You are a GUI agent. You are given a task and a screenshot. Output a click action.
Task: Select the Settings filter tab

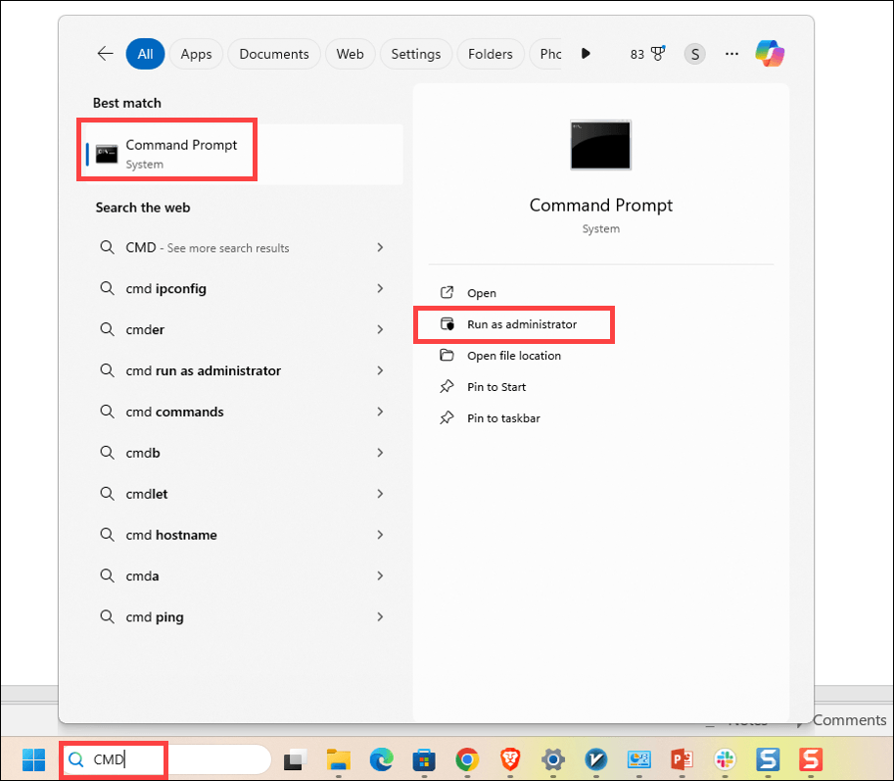[415, 54]
